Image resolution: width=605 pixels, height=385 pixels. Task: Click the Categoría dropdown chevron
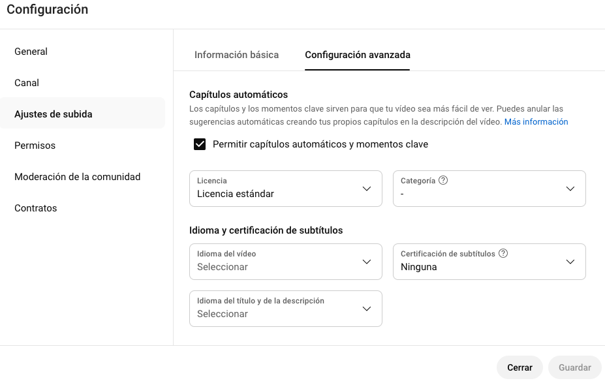point(570,189)
